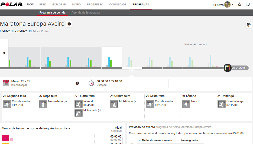Image resolution: width=253 pixels, height=144 pixels.
Task: Open Saturday's Tronco workout icon
Action: click(186, 104)
